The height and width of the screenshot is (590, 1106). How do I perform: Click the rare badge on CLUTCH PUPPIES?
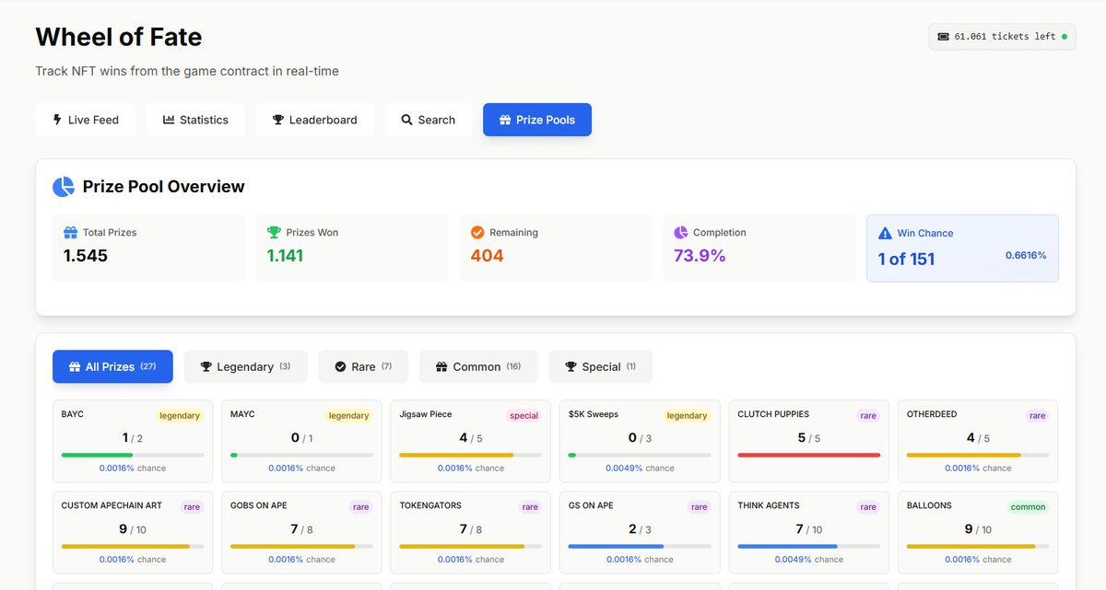tap(868, 416)
